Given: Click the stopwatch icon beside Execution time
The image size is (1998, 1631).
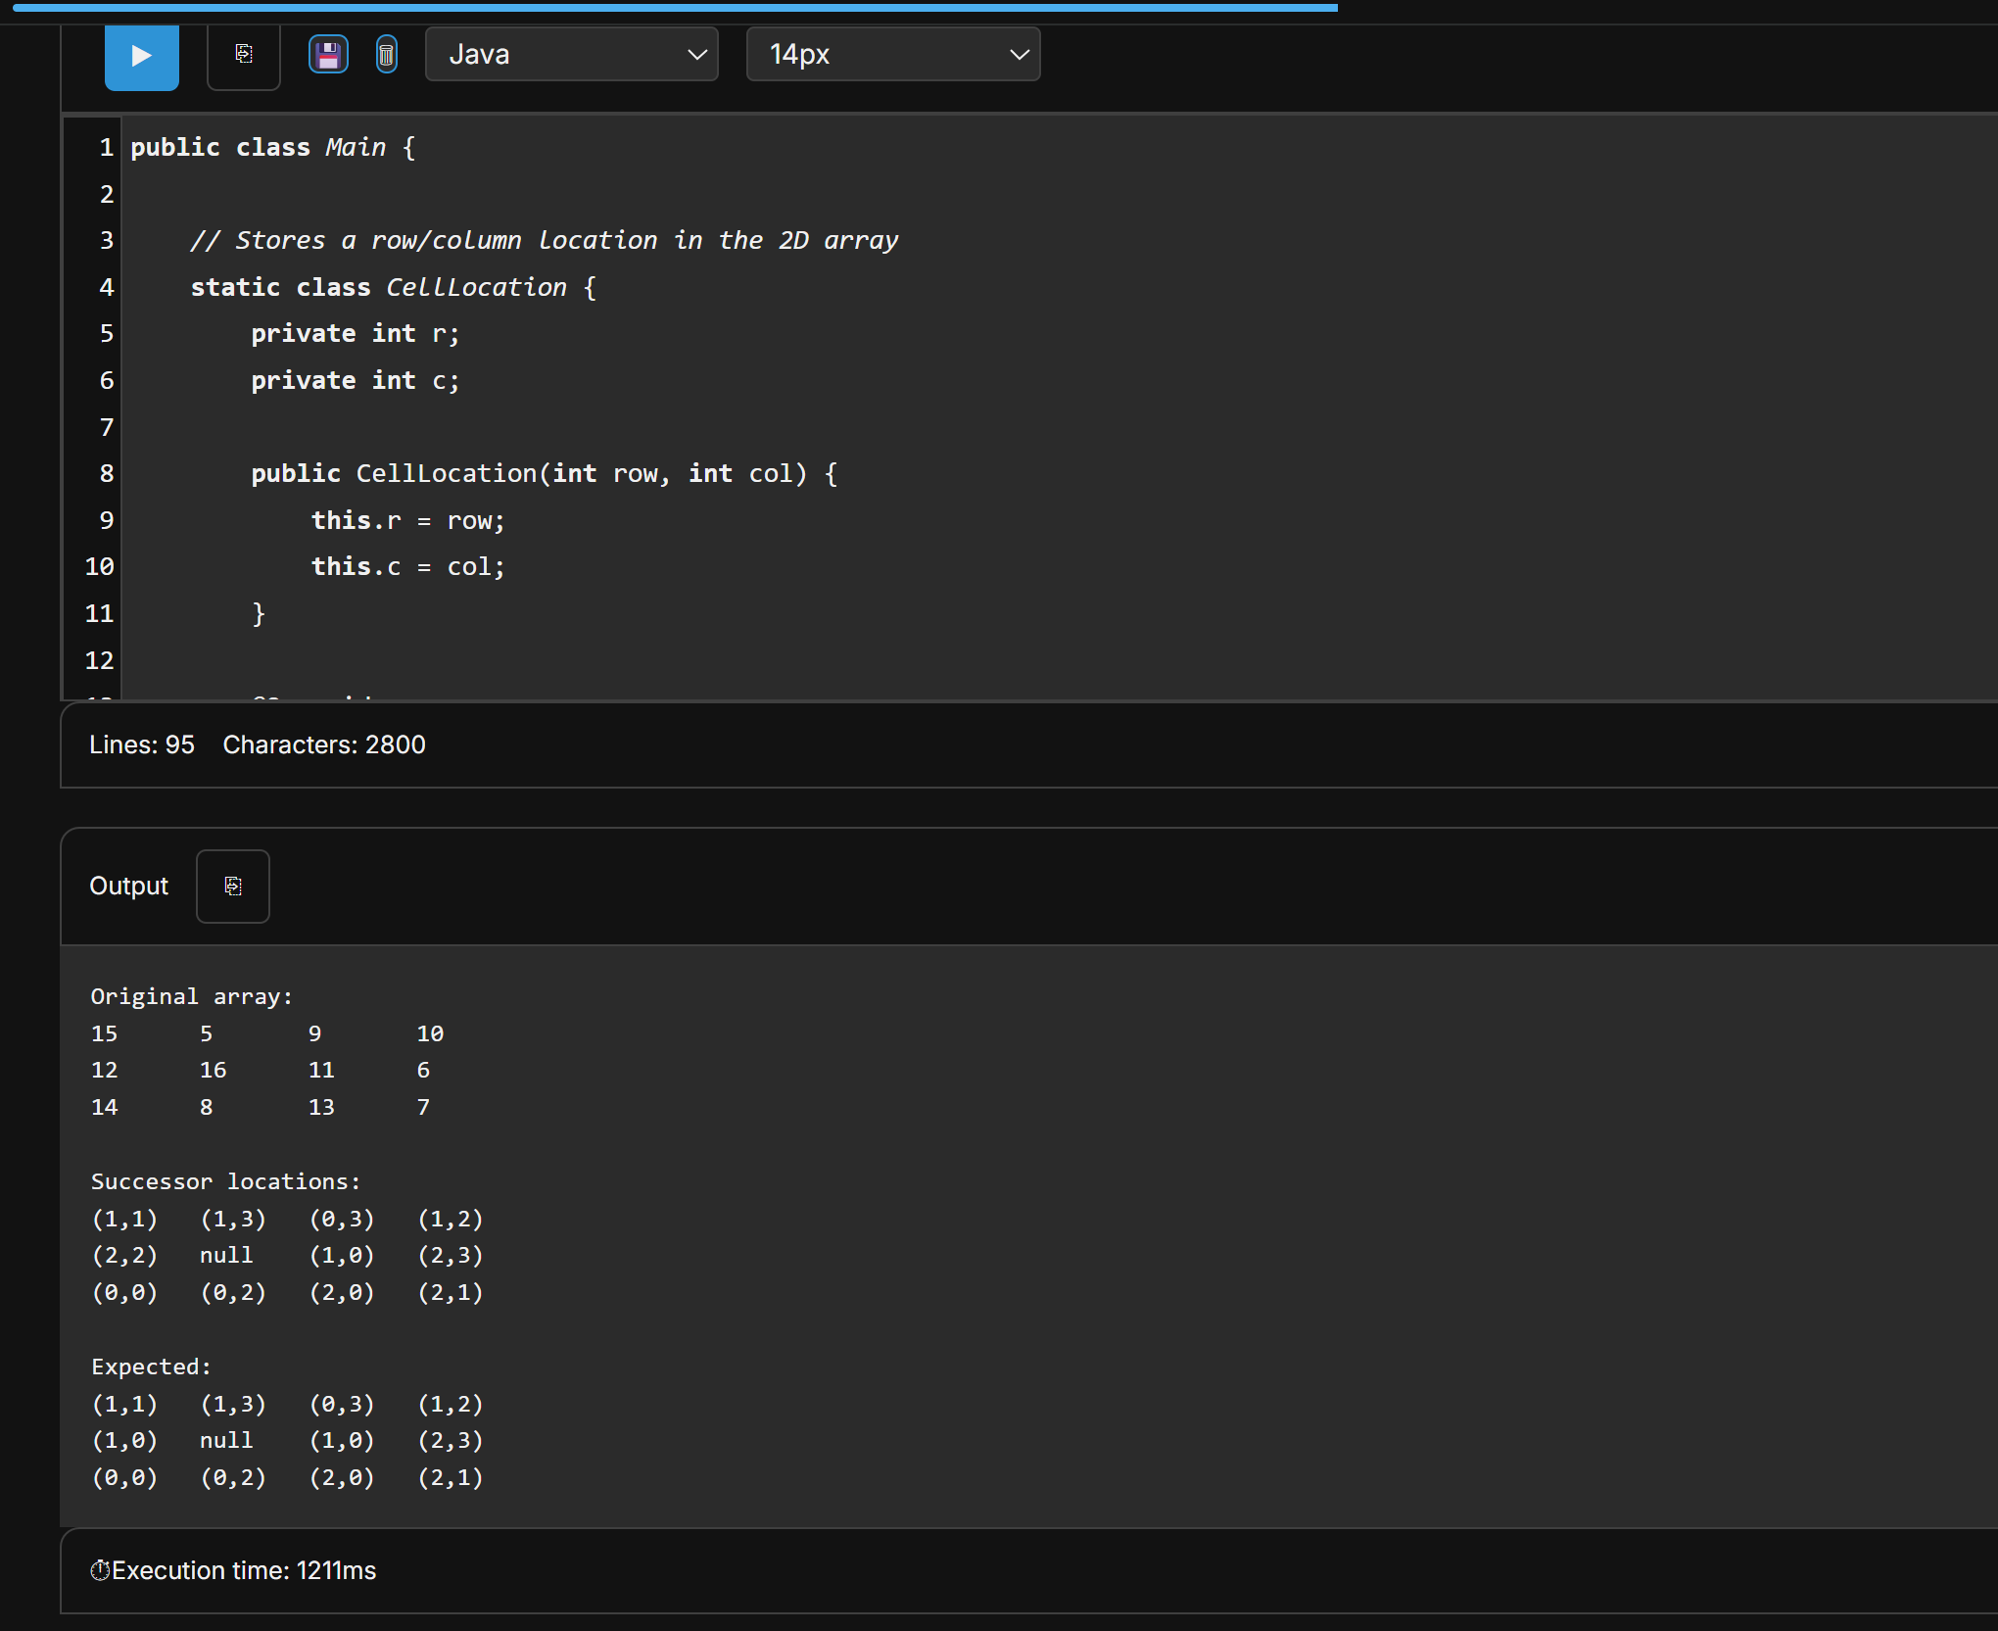Looking at the screenshot, I should click(100, 1570).
